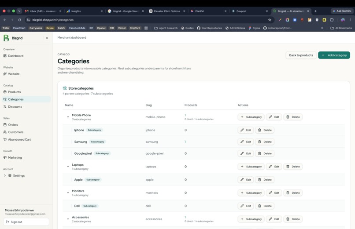The height and width of the screenshot is (229, 355).
Task: Open the Extensions puzzle icon
Action: point(332,20)
